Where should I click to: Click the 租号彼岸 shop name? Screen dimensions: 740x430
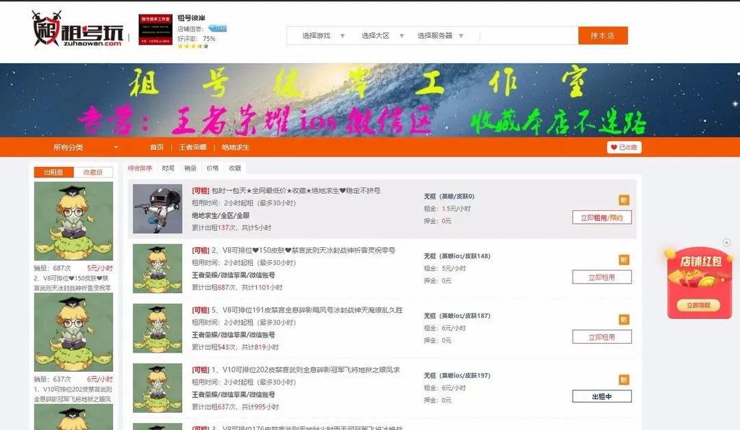pyautogui.click(x=191, y=18)
